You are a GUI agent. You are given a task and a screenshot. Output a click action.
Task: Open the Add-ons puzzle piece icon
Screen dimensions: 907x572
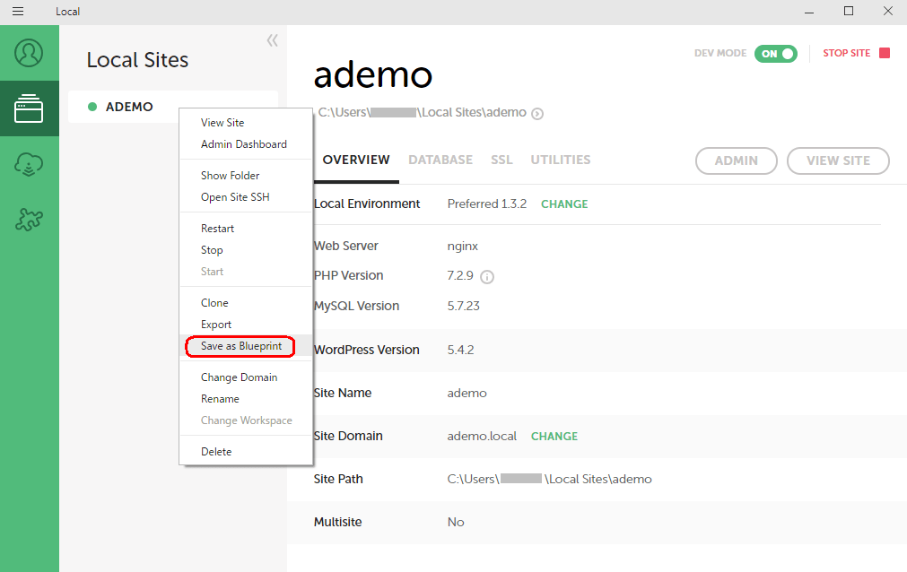(29, 220)
